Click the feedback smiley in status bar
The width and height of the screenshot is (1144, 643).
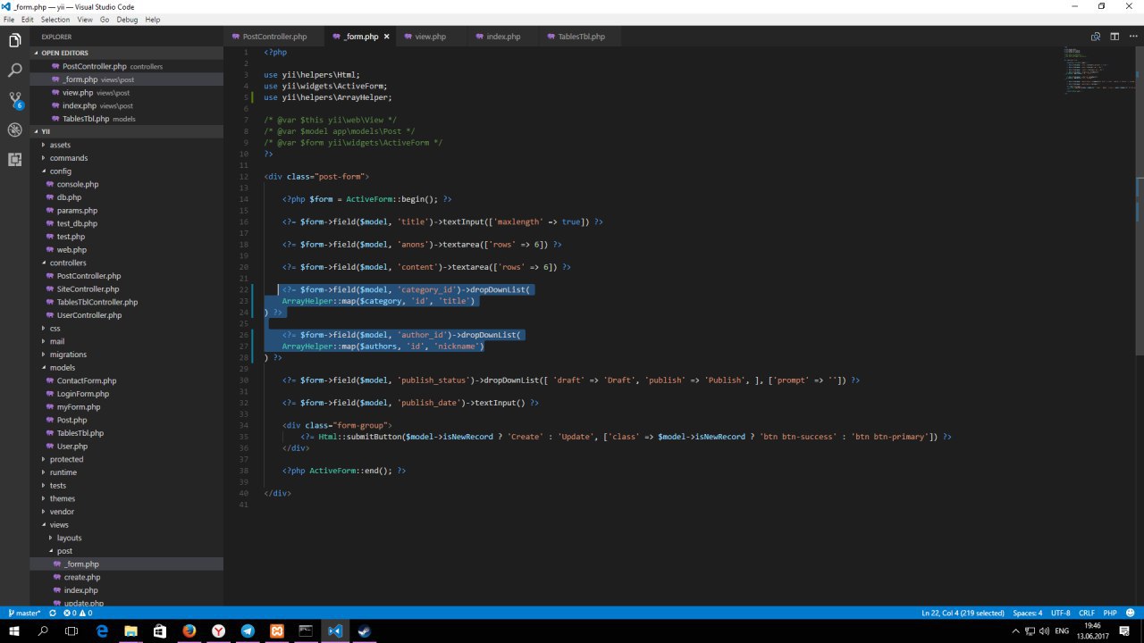point(1131,614)
